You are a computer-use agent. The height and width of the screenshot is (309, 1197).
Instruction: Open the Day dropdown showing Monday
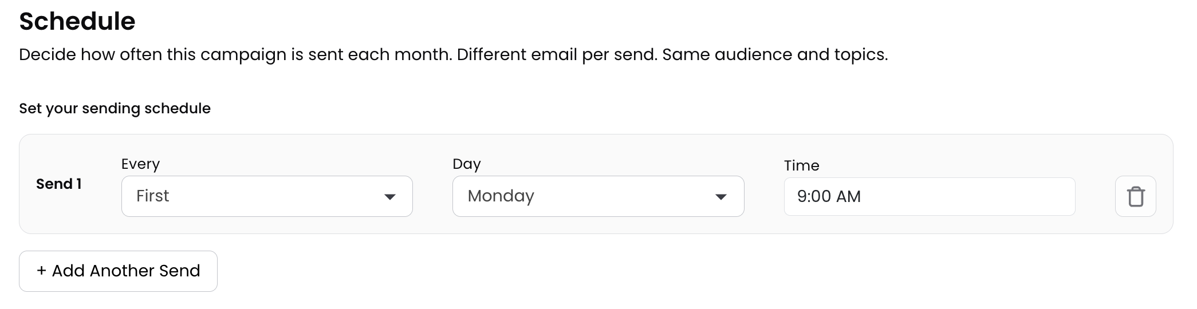[597, 196]
